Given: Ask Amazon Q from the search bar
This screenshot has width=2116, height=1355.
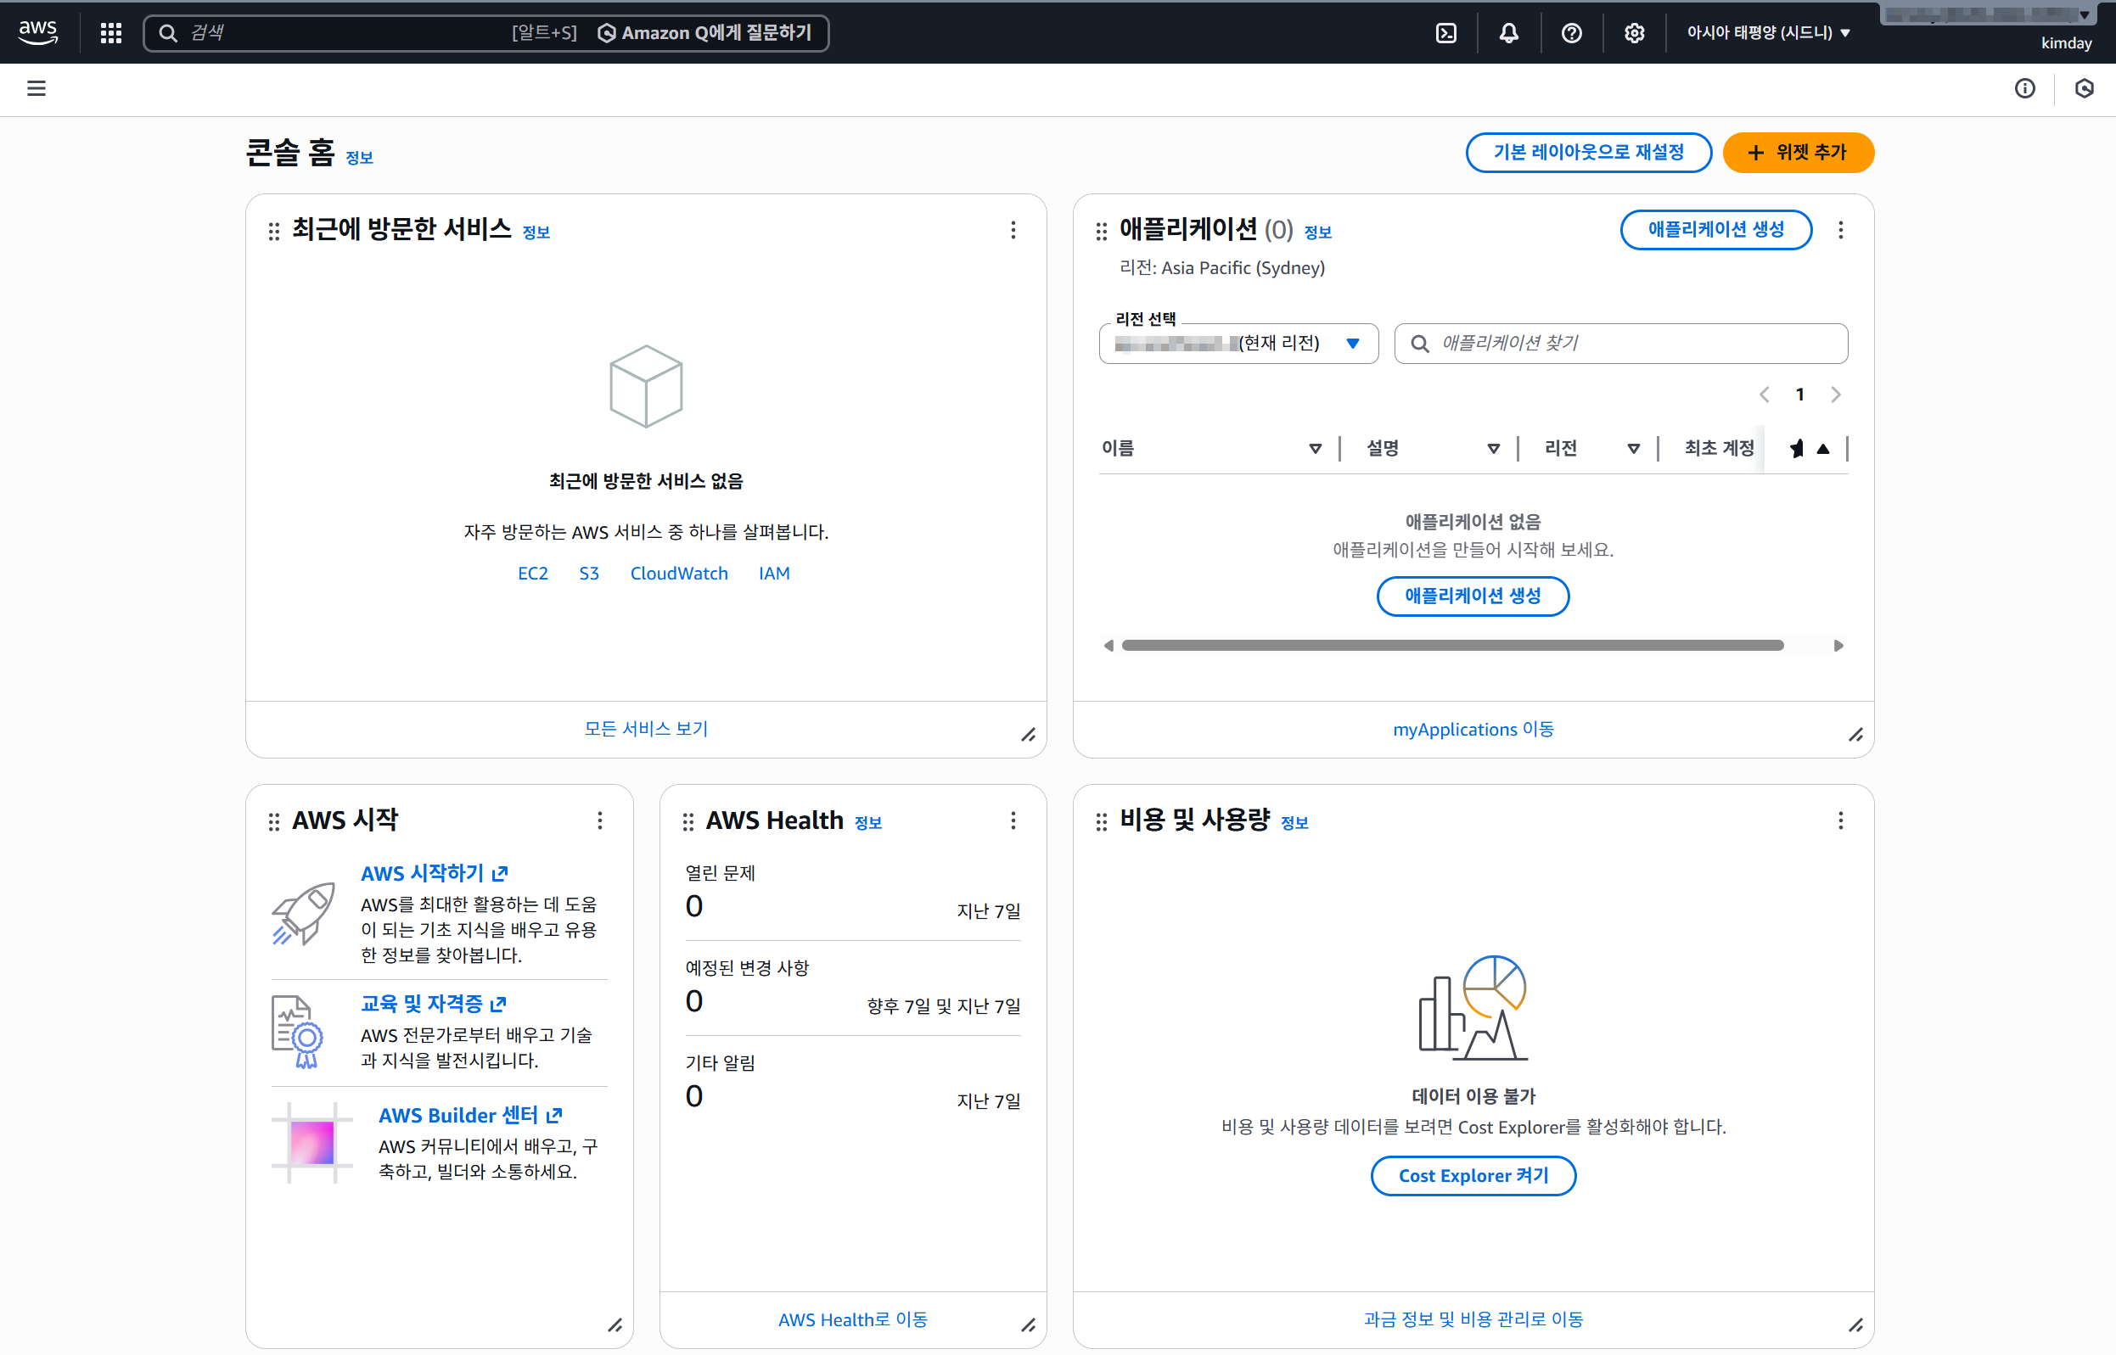Looking at the screenshot, I should pyautogui.click(x=705, y=32).
